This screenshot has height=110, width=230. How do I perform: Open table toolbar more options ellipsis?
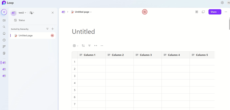click(102, 46)
